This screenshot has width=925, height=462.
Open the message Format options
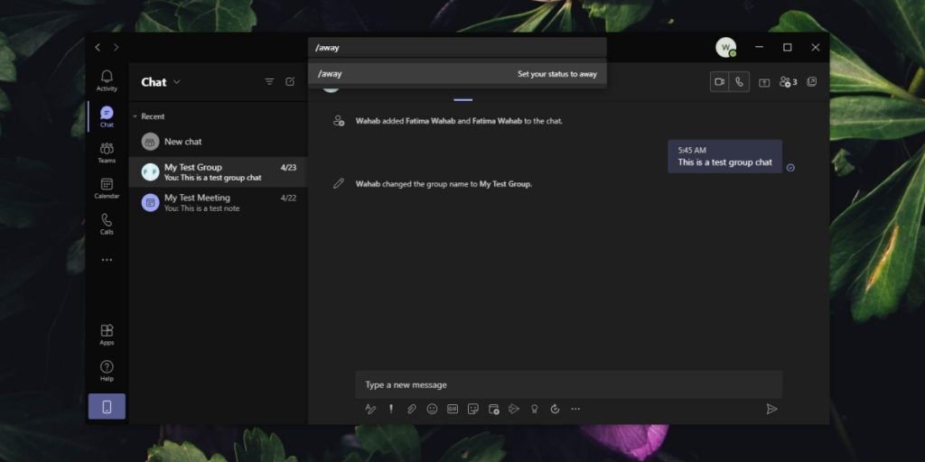370,409
